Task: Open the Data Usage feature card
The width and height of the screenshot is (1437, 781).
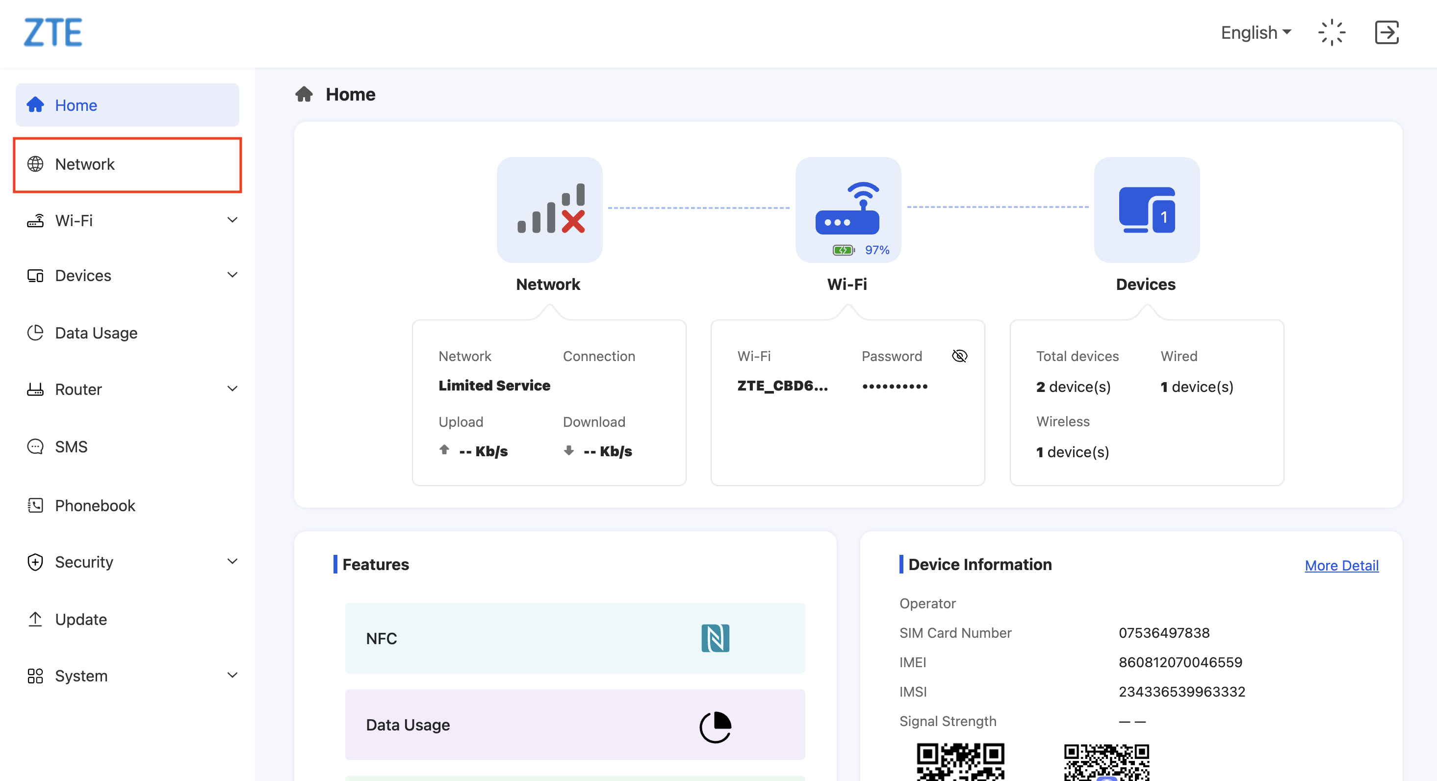Action: tap(575, 725)
